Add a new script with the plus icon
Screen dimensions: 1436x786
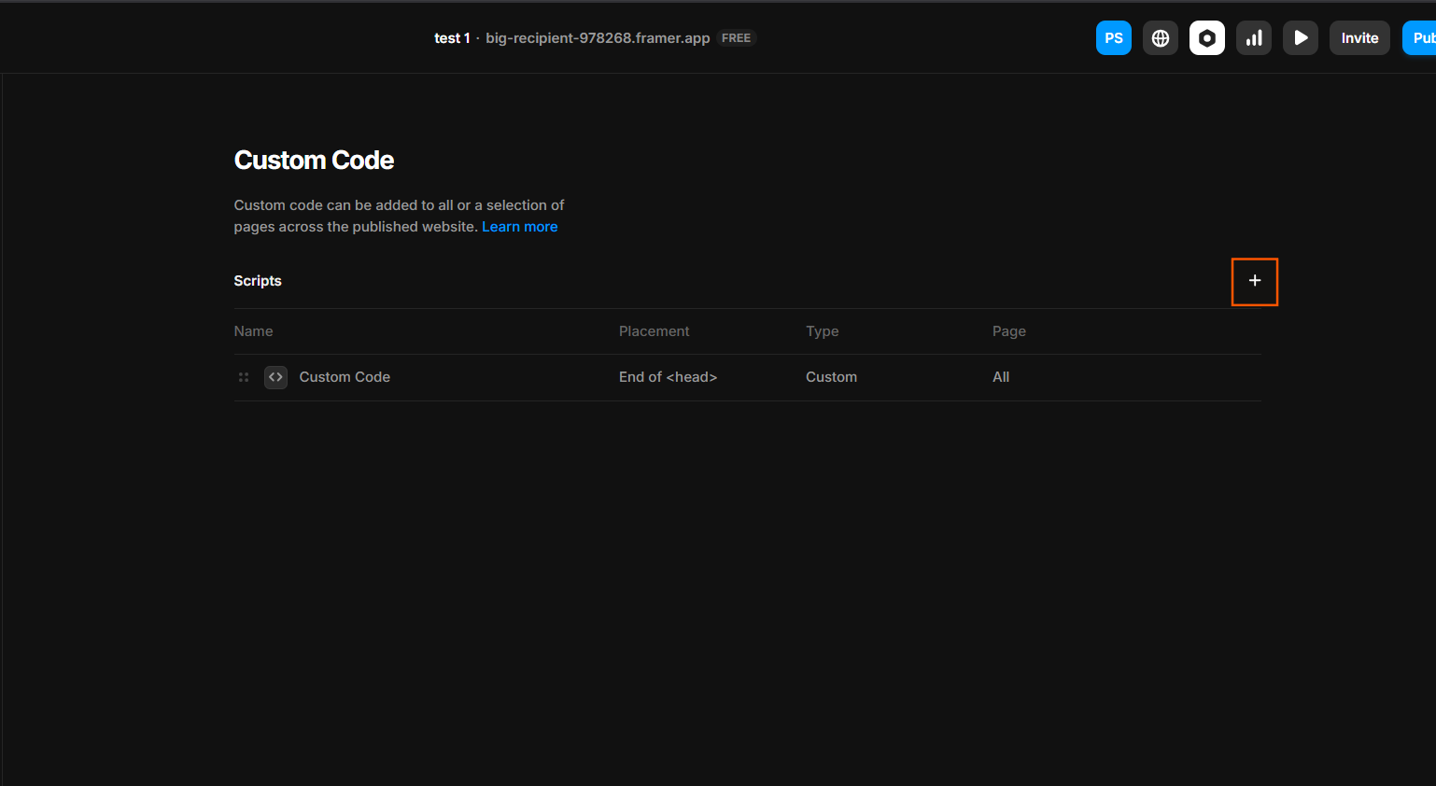[1255, 281]
